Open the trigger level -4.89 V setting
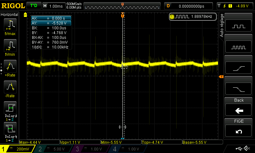Image resolution: width=255 pixels, height=153 pixels. pos(235,6)
